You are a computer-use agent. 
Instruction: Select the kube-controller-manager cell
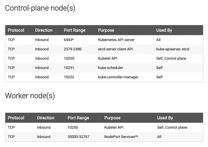point(118,77)
